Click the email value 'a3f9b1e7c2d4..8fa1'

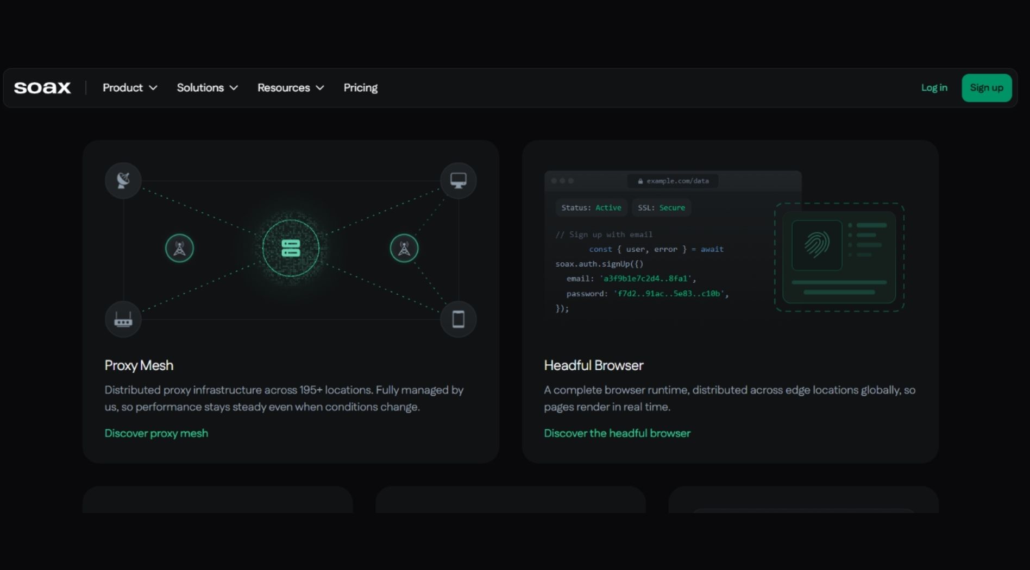coord(645,278)
